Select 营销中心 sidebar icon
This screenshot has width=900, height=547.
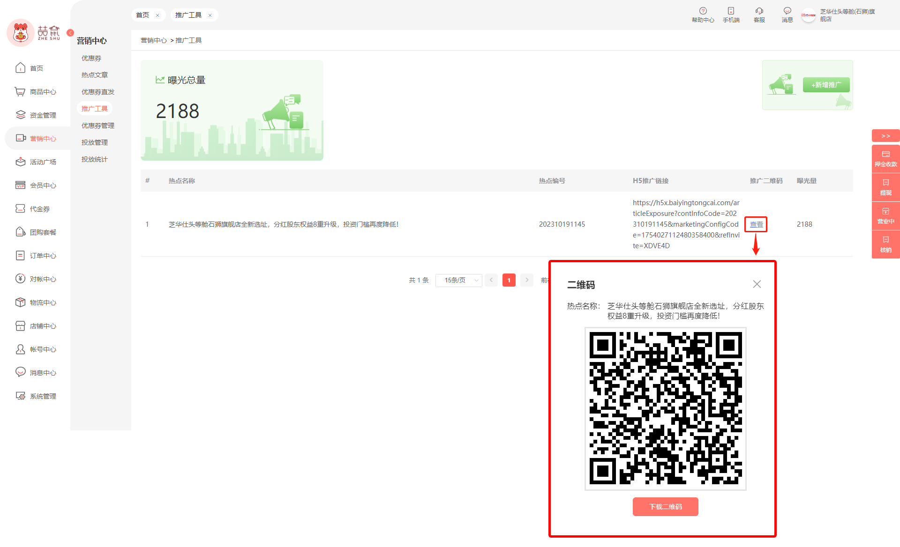click(x=20, y=138)
